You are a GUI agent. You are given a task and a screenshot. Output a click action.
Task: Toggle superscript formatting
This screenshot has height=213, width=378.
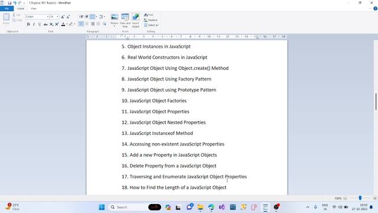(x=57, y=24)
